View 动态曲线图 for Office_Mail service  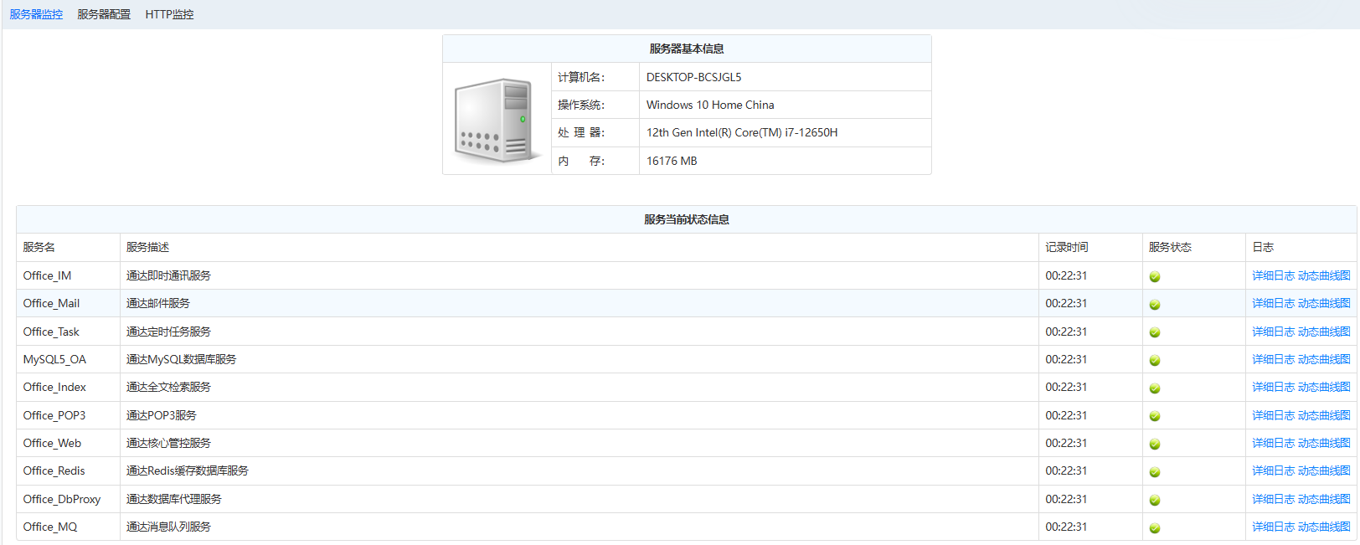pos(1324,303)
